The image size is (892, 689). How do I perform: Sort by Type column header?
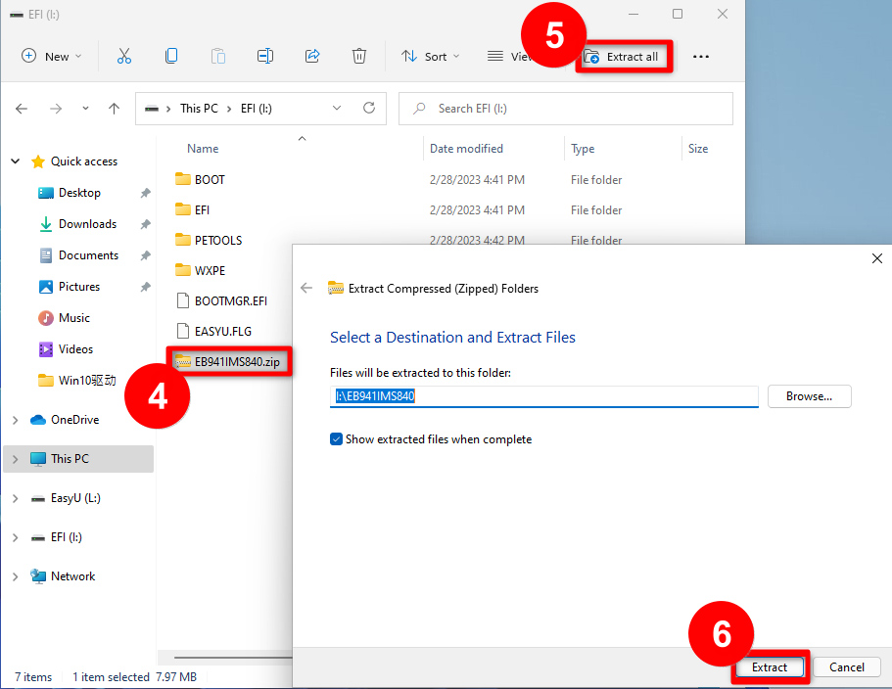click(583, 149)
